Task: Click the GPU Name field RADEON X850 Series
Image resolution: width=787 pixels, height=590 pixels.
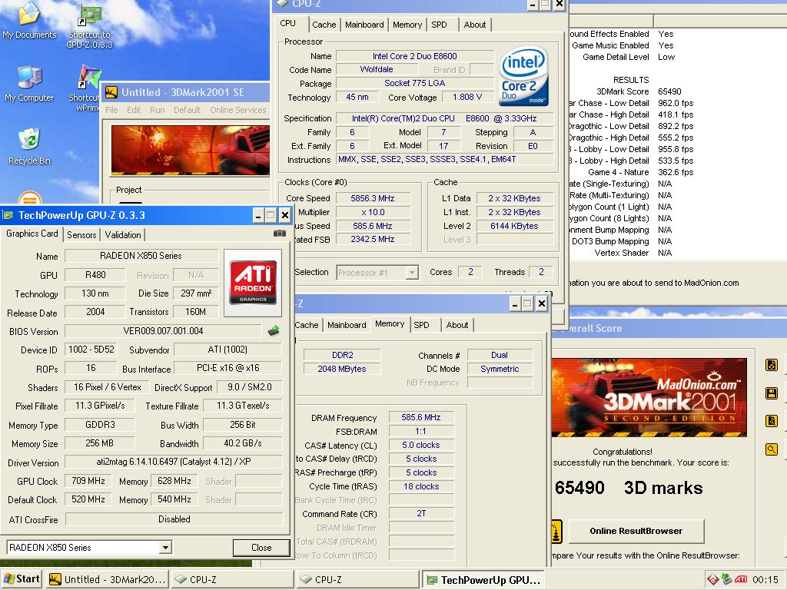Action: (141, 256)
